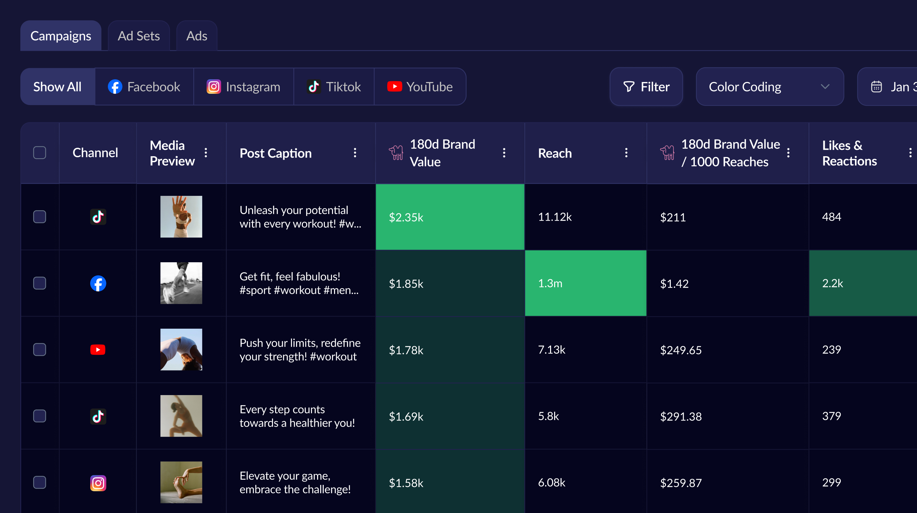
Task: Open the Media Preview column three-dot menu
Action: pos(206,153)
